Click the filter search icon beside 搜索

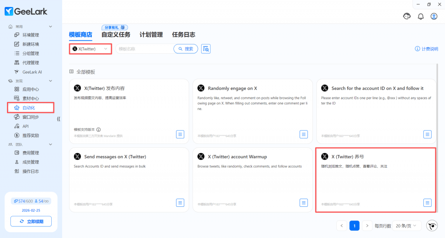coord(206,49)
